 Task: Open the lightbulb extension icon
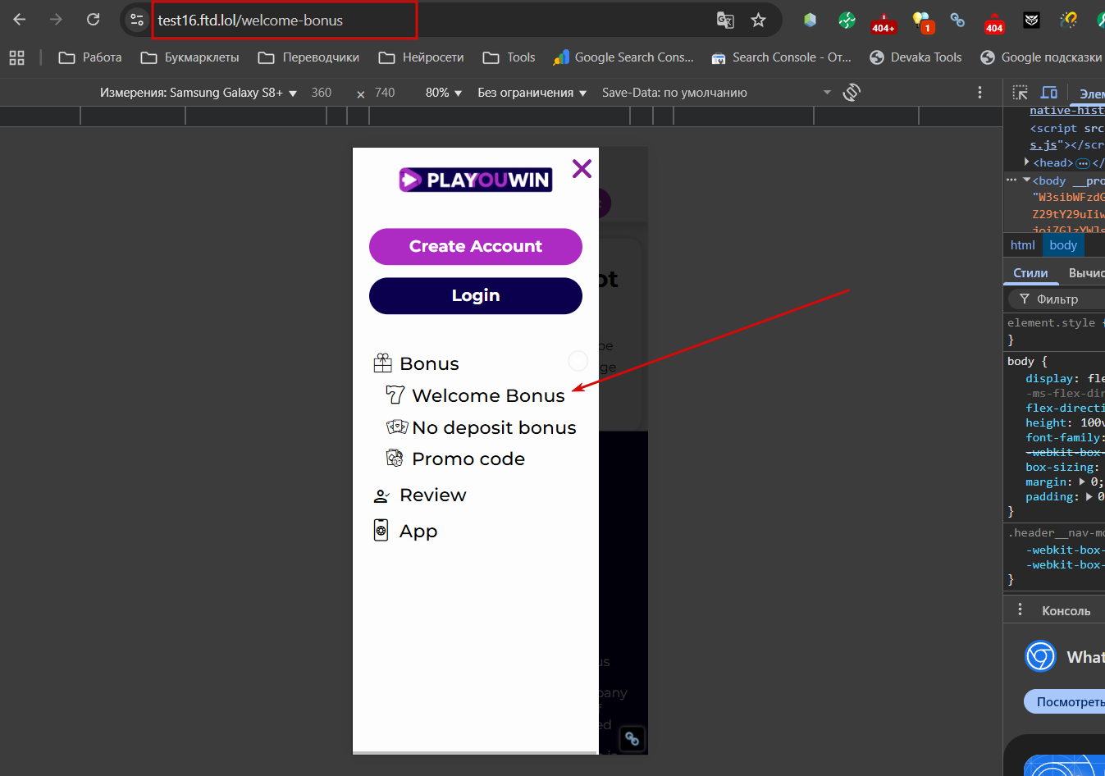point(922,22)
